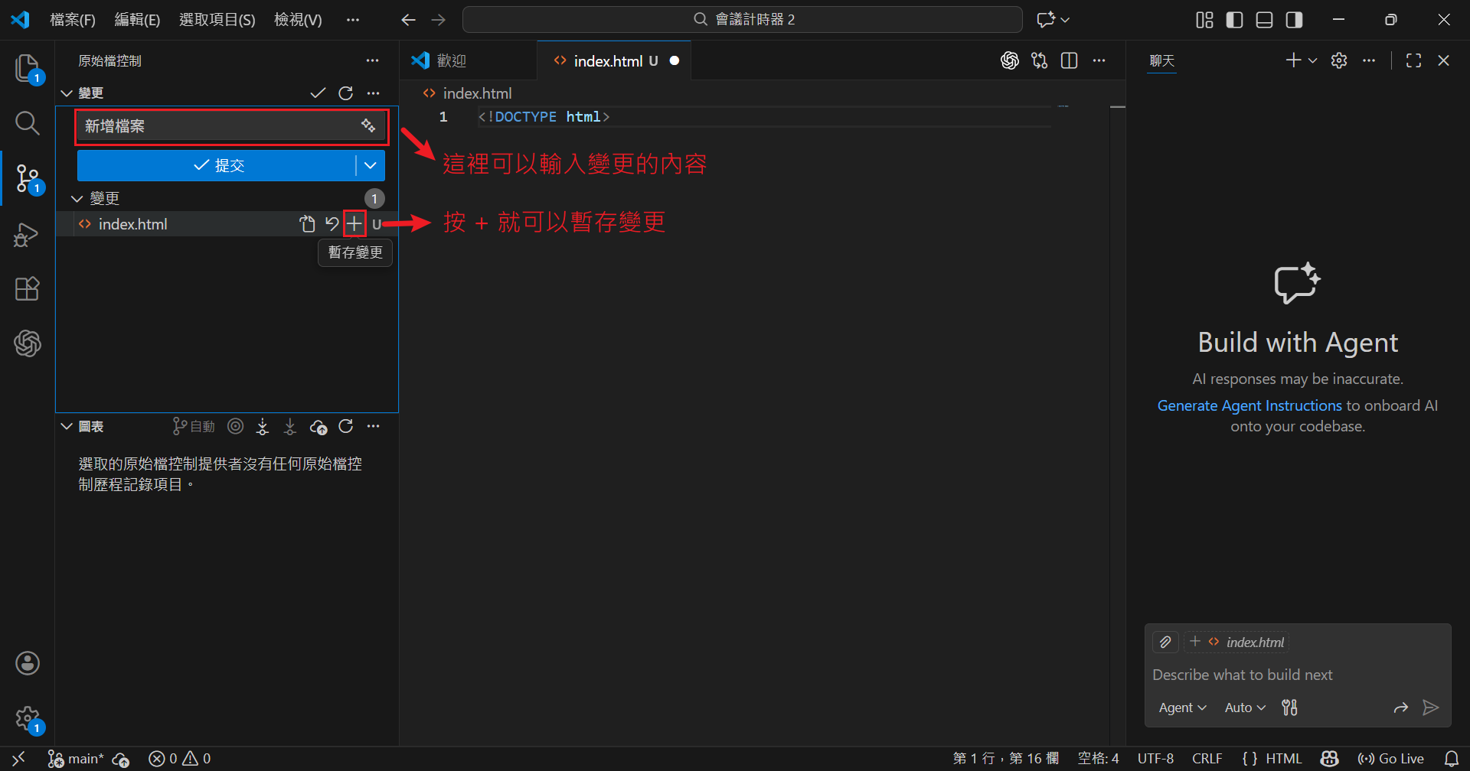1470x771 pixels.
Task: Click the Generate Agent Instructions link
Action: (1249, 405)
